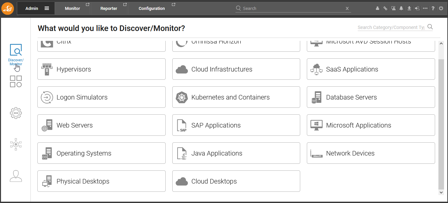The height and width of the screenshot is (203, 448).
Task: Click the power logout icon
Action: tap(441, 9)
